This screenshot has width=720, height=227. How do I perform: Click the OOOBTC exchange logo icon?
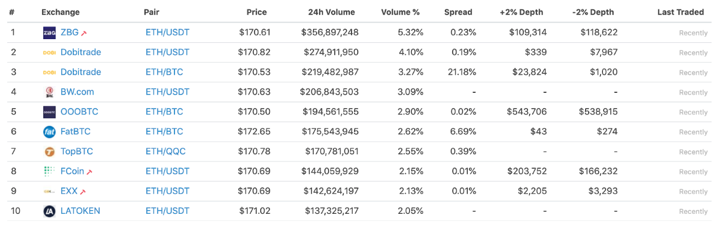[49, 111]
